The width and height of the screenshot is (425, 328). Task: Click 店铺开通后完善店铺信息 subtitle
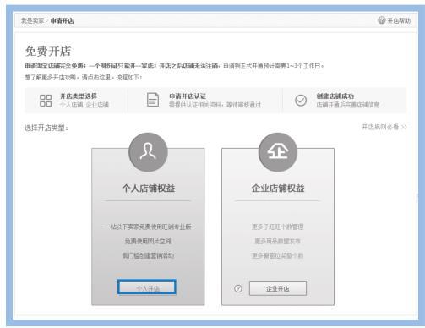point(348,105)
